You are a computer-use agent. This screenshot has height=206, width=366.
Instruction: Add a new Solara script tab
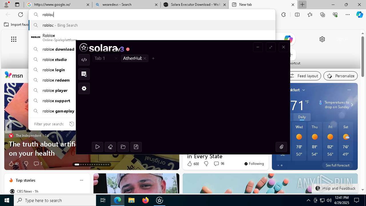pos(153,58)
